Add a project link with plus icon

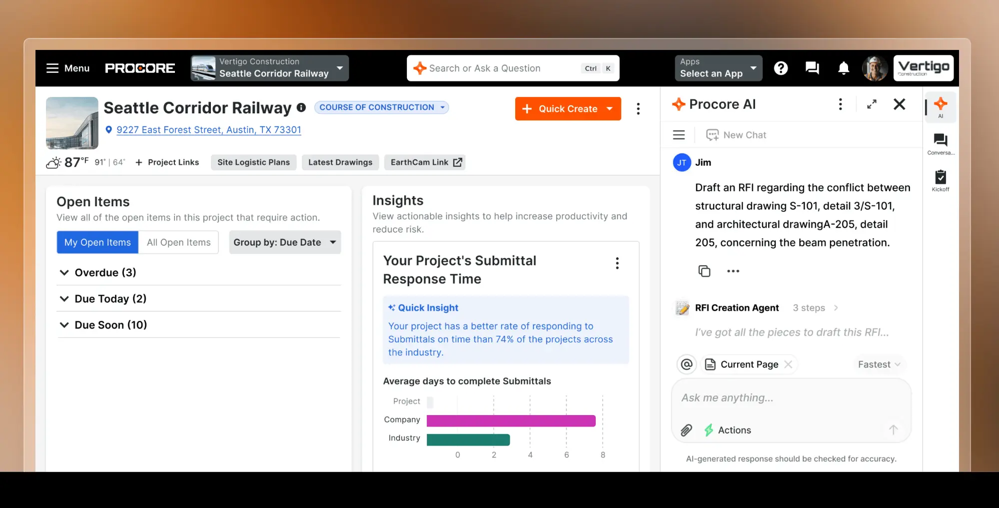coord(139,162)
